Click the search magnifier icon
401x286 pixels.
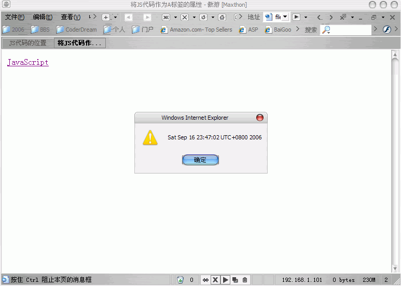pyautogui.click(x=326, y=30)
